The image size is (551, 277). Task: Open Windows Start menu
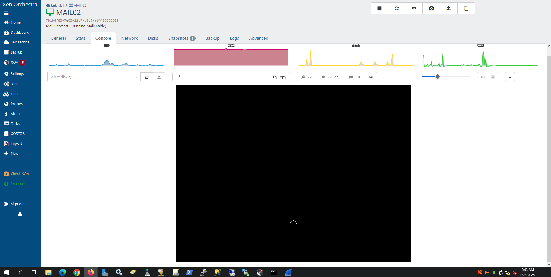[6, 272]
